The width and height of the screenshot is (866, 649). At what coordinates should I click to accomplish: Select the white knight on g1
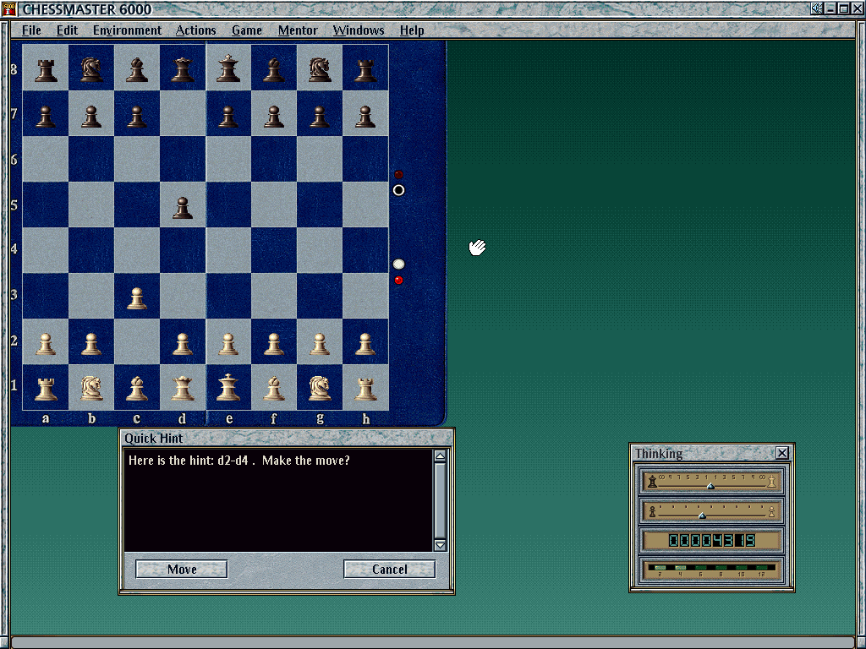(x=320, y=388)
